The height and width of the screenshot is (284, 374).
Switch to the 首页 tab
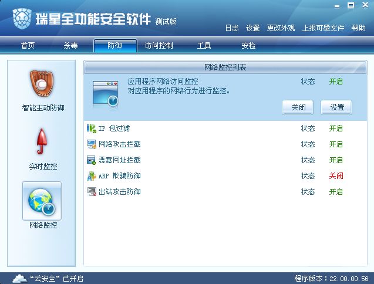[x=28, y=46]
